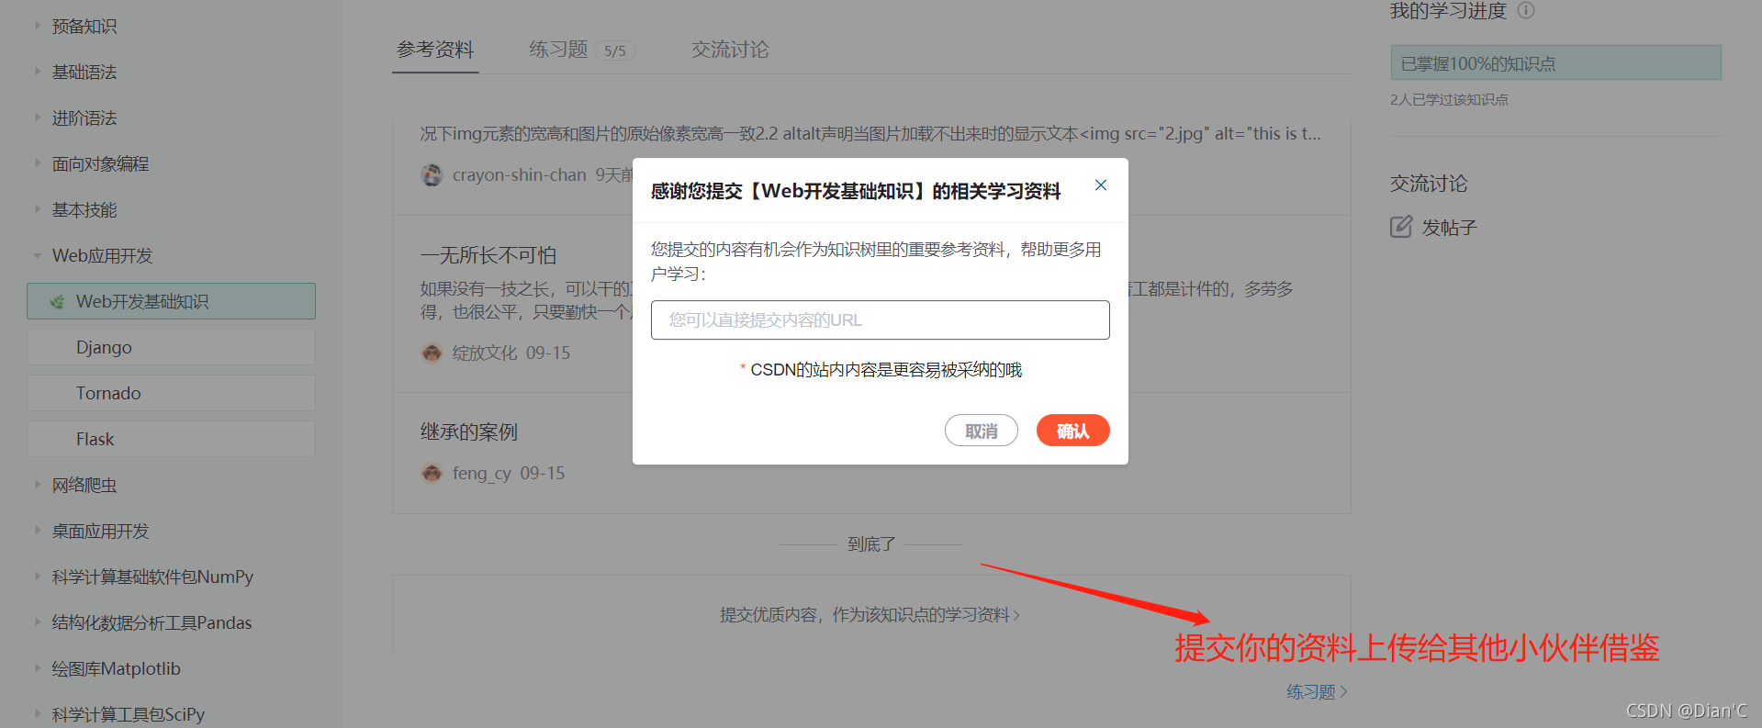
Task: Click author name feng_cy
Action: tap(482, 473)
